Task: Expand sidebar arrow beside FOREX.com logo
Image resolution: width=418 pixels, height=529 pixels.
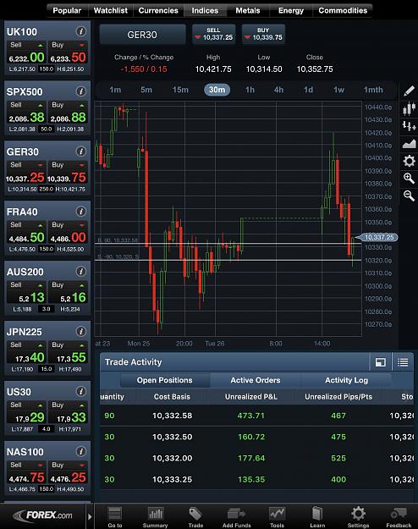Action: tap(90, 516)
